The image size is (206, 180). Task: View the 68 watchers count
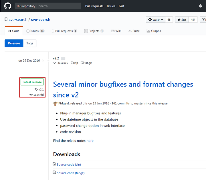pos(169,19)
